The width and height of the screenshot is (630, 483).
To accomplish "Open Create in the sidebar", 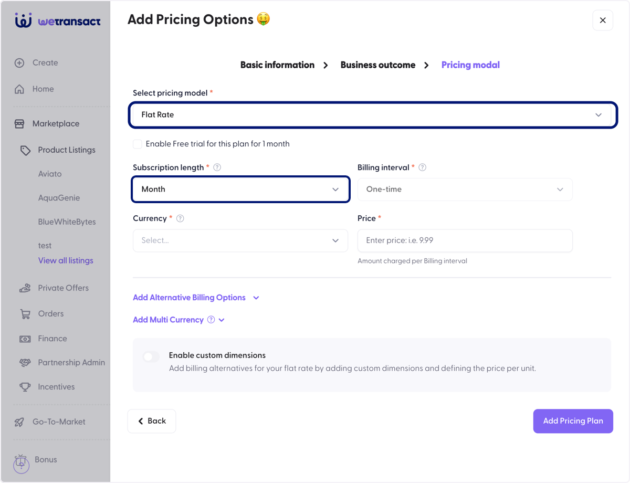I will click(45, 63).
